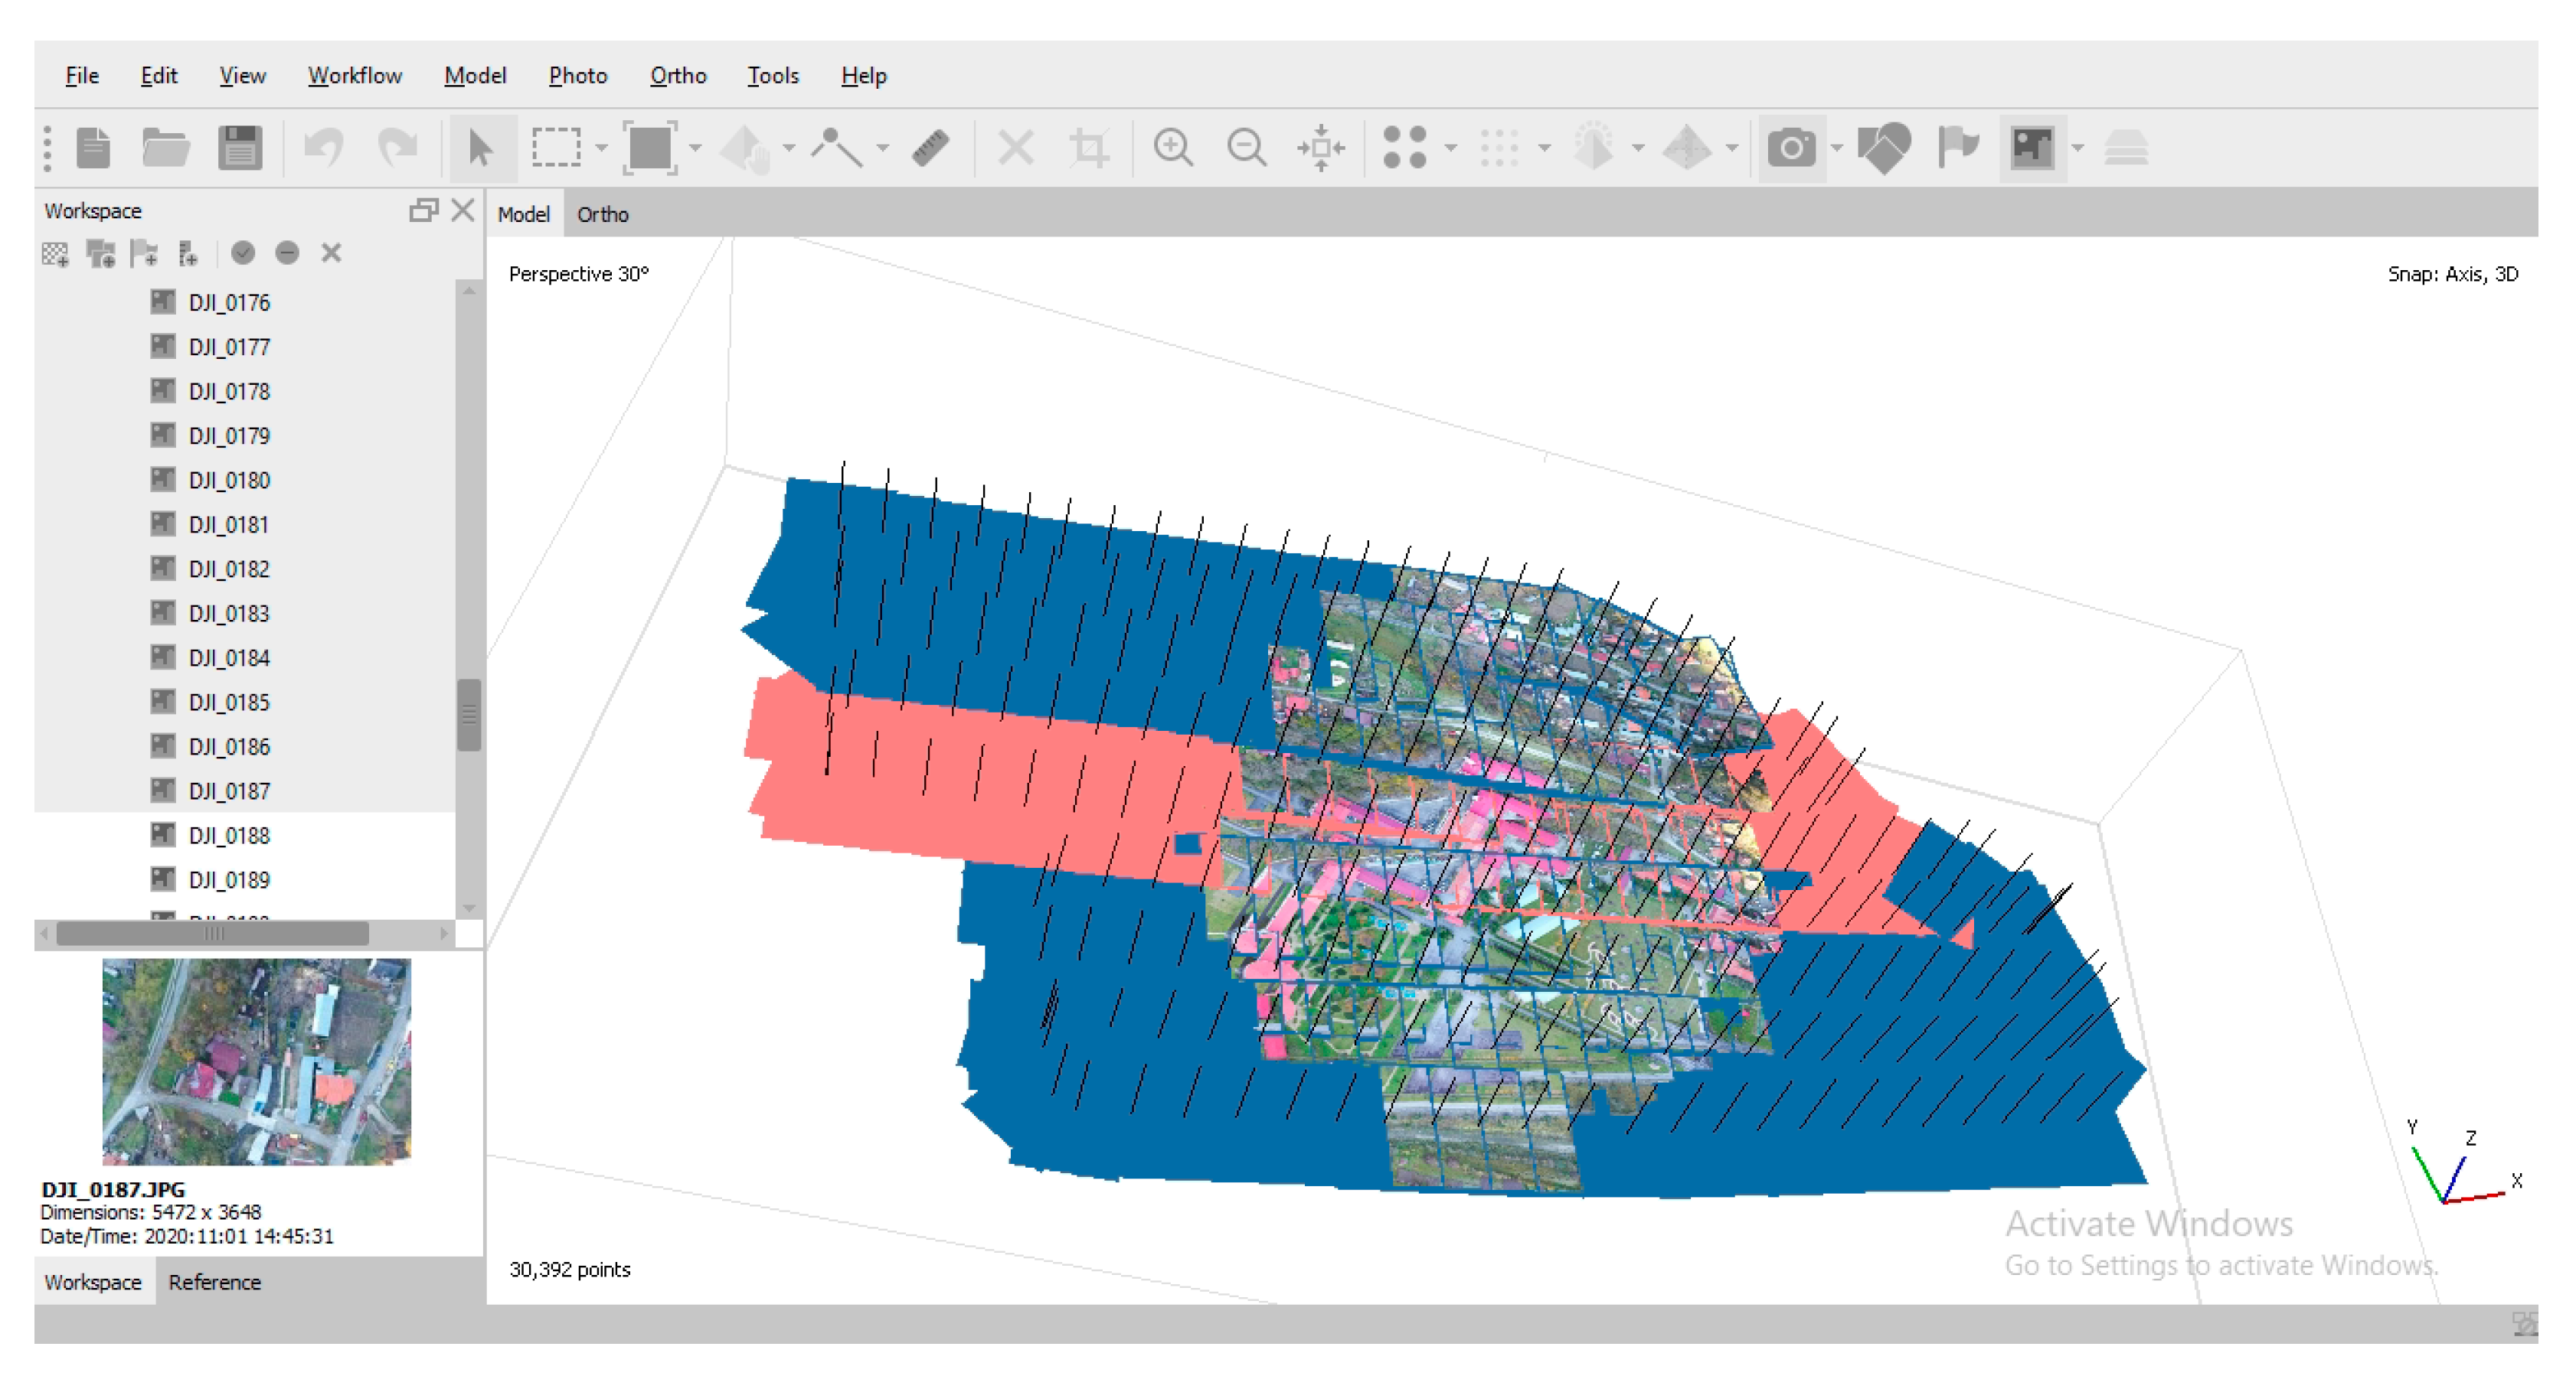
Task: Click the Save project floppy icon
Action: coord(240,148)
